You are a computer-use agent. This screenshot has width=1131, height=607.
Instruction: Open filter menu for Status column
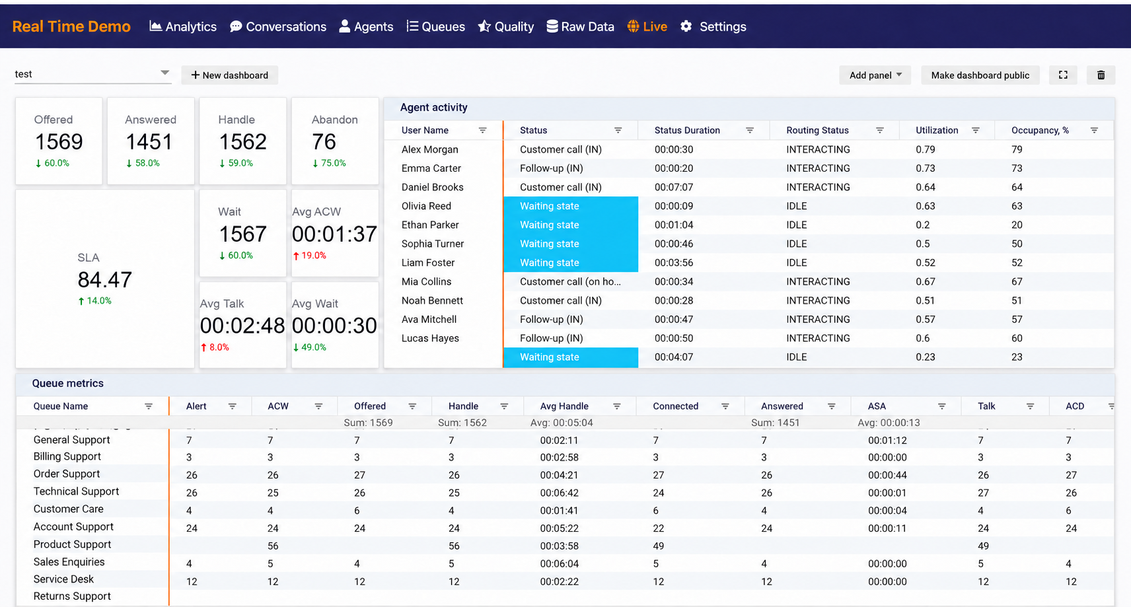click(618, 130)
